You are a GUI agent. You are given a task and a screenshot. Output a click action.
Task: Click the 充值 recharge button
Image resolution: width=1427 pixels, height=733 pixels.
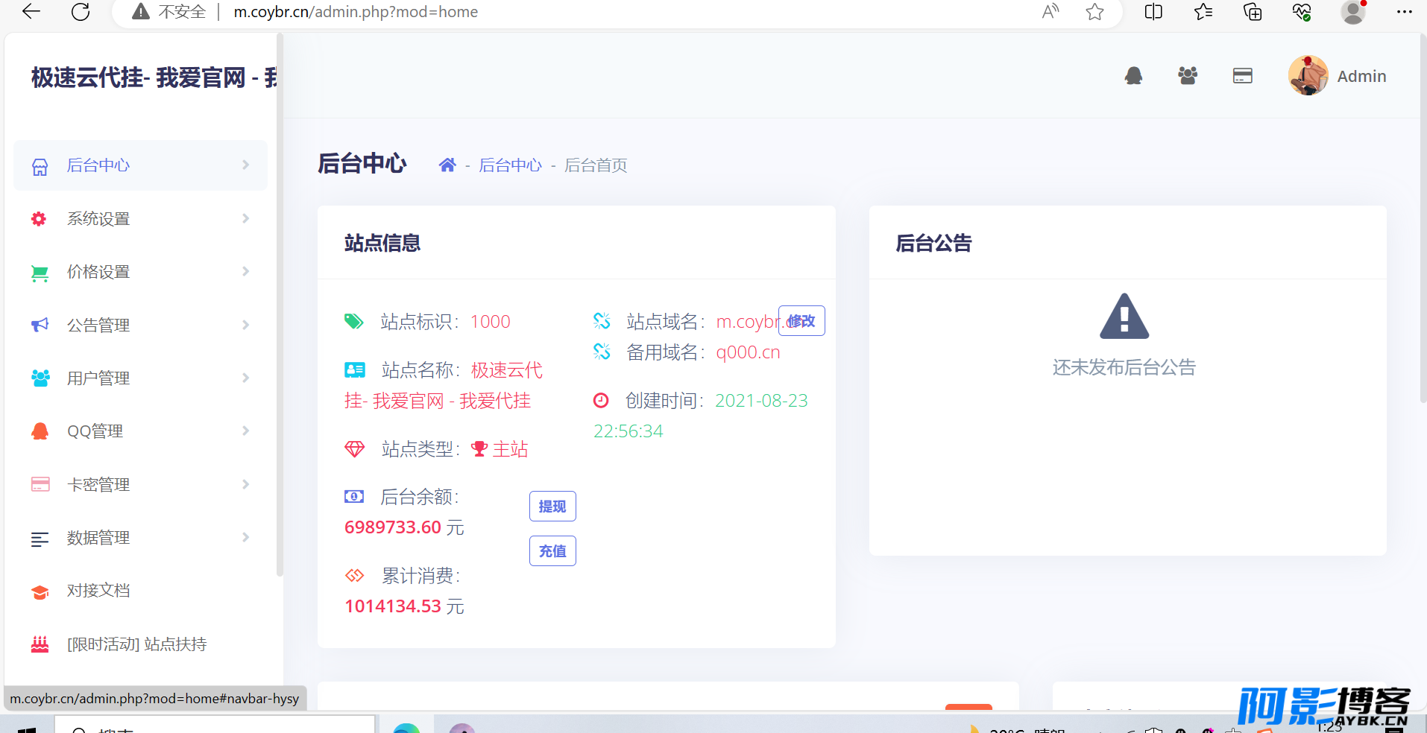(x=552, y=551)
